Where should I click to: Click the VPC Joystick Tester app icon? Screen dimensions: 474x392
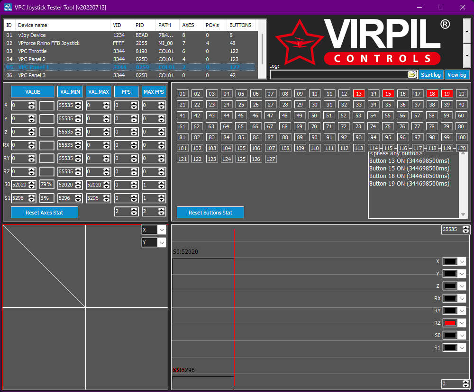point(8,7)
